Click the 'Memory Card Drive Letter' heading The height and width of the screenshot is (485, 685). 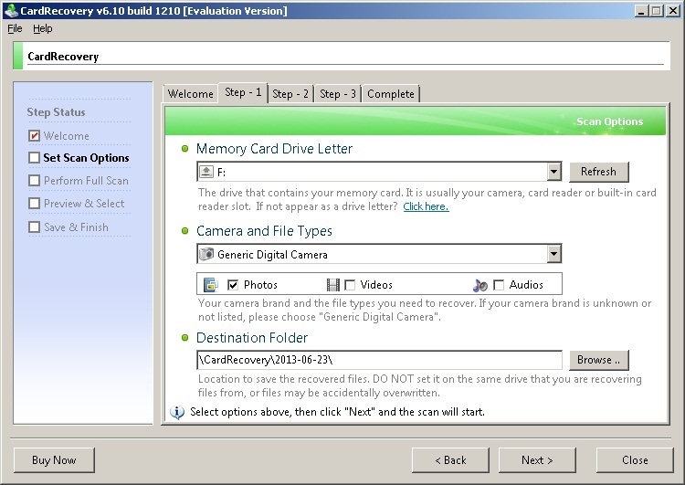point(274,149)
